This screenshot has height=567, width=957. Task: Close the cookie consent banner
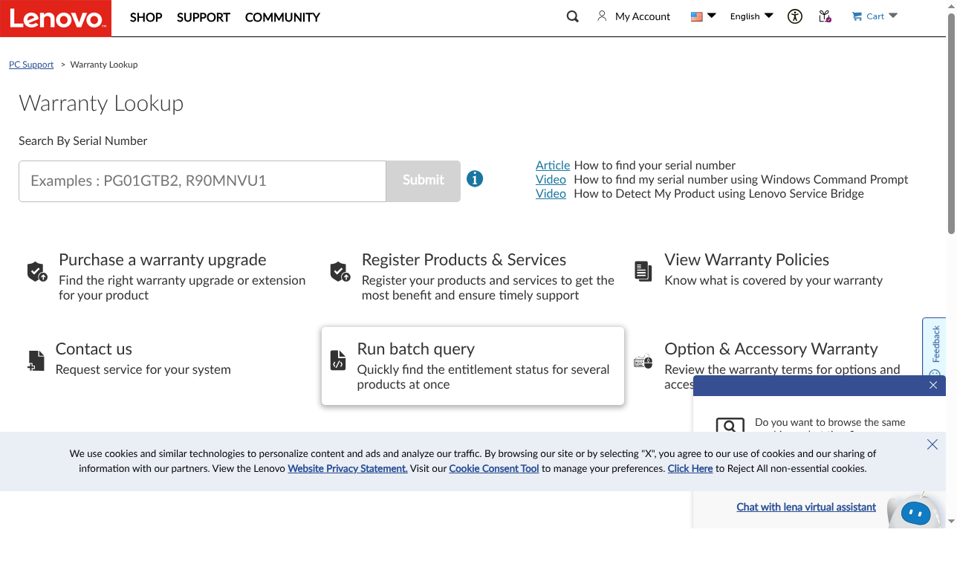pyautogui.click(x=932, y=444)
